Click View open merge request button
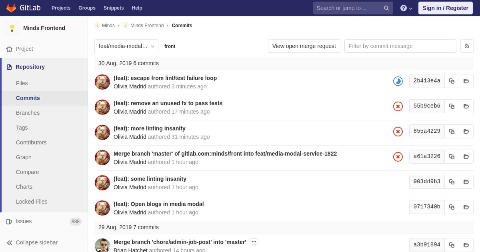The height and width of the screenshot is (252, 480). pos(304,46)
